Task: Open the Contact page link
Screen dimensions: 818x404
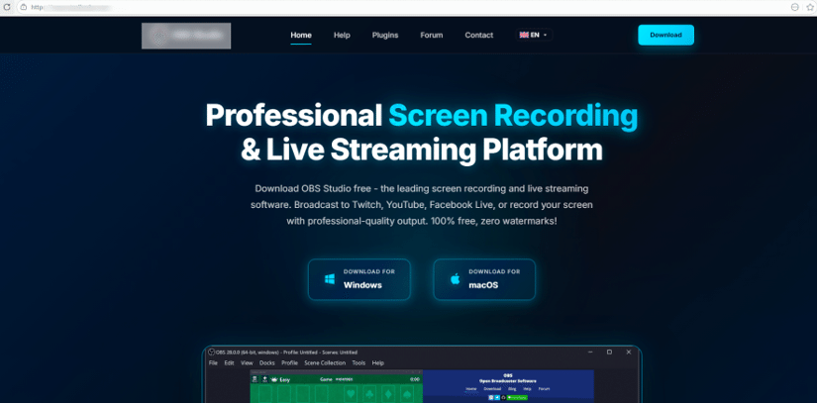Action: pos(479,35)
